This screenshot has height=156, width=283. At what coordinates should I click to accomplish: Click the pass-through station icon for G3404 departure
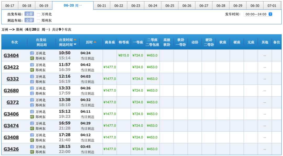coord(32,53)
